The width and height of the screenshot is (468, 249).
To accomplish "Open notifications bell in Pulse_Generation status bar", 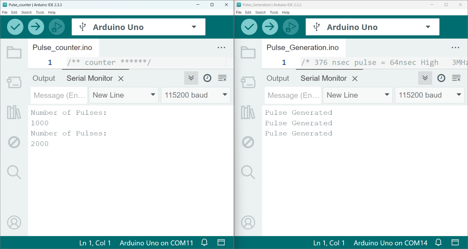I will [438, 243].
